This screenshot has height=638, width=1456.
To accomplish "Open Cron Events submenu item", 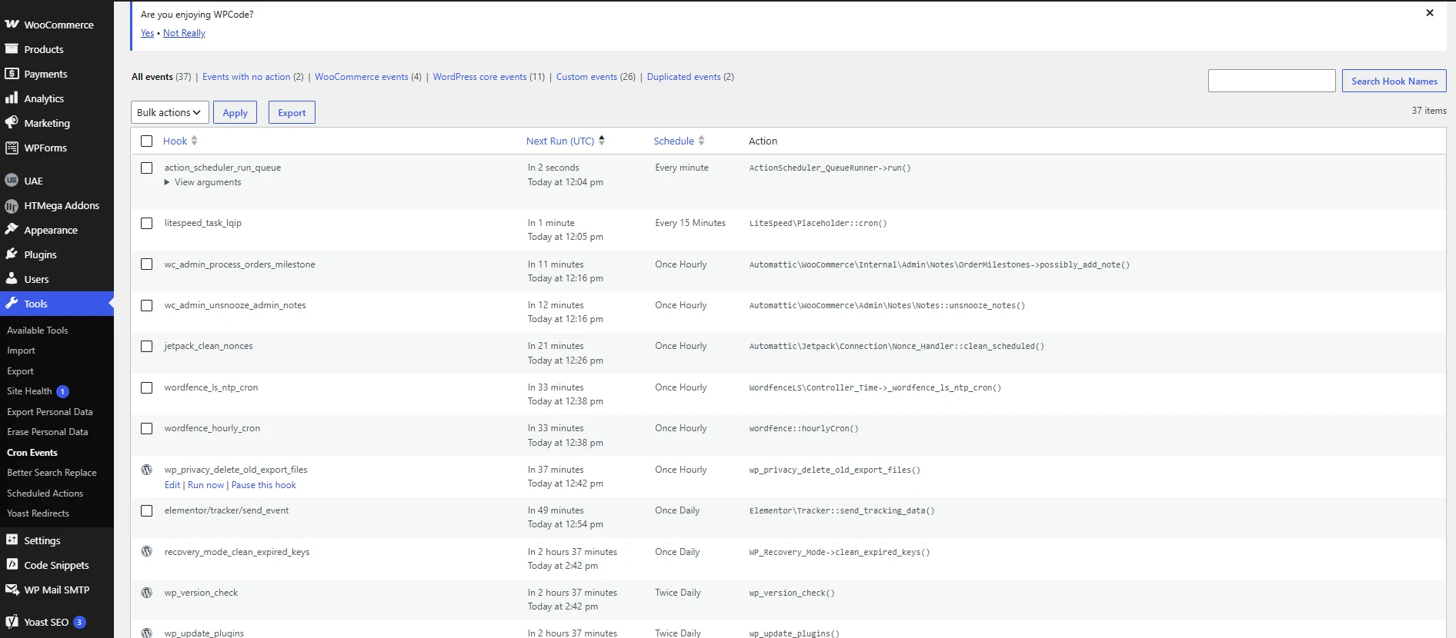I will click(x=32, y=453).
